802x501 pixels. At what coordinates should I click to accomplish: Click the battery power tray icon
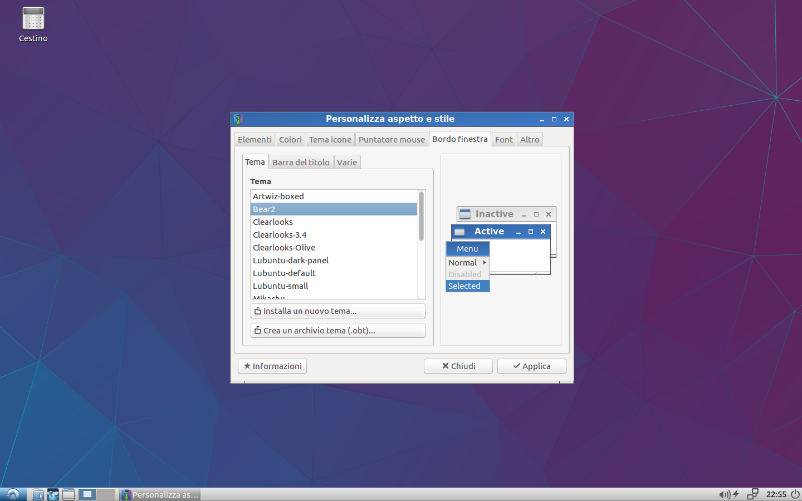pos(736,494)
